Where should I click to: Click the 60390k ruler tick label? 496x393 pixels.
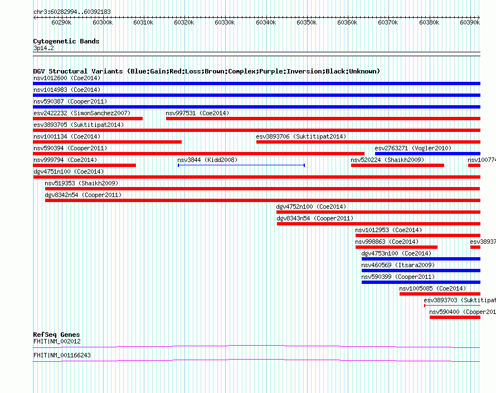[470, 23]
